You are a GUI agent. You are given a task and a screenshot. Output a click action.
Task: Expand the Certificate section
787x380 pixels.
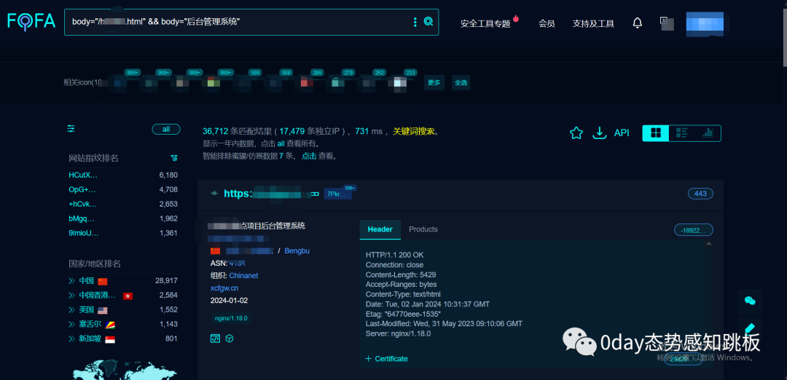click(x=386, y=358)
